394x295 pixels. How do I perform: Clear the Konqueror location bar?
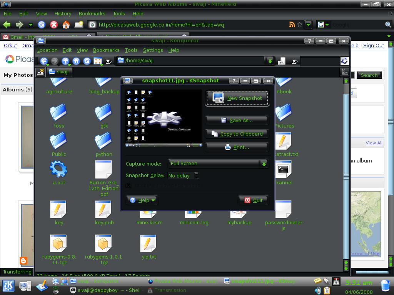point(108,61)
